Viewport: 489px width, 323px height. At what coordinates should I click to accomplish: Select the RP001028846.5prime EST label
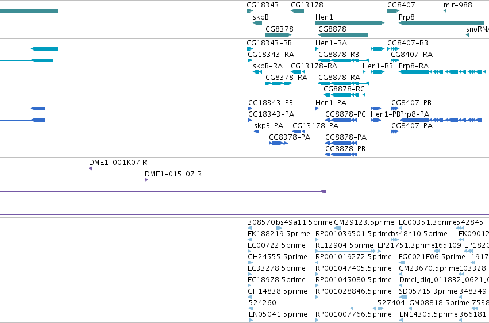click(353, 291)
